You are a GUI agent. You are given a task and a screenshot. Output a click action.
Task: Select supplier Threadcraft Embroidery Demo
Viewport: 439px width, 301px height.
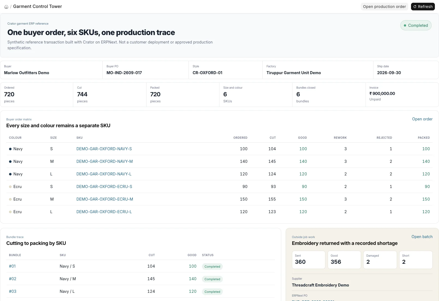click(x=320, y=285)
